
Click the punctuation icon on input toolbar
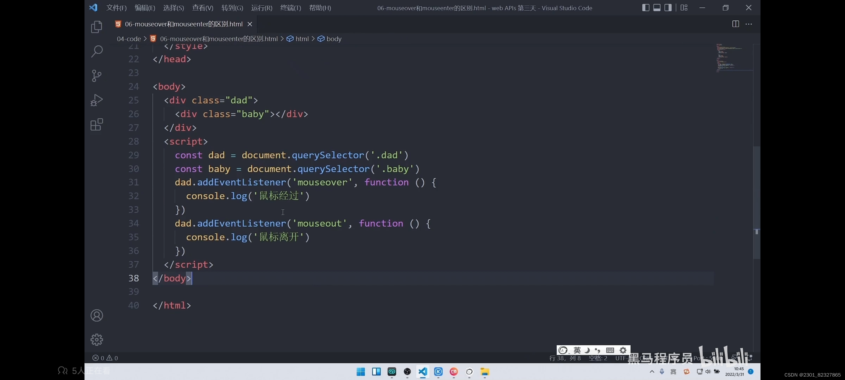click(598, 350)
